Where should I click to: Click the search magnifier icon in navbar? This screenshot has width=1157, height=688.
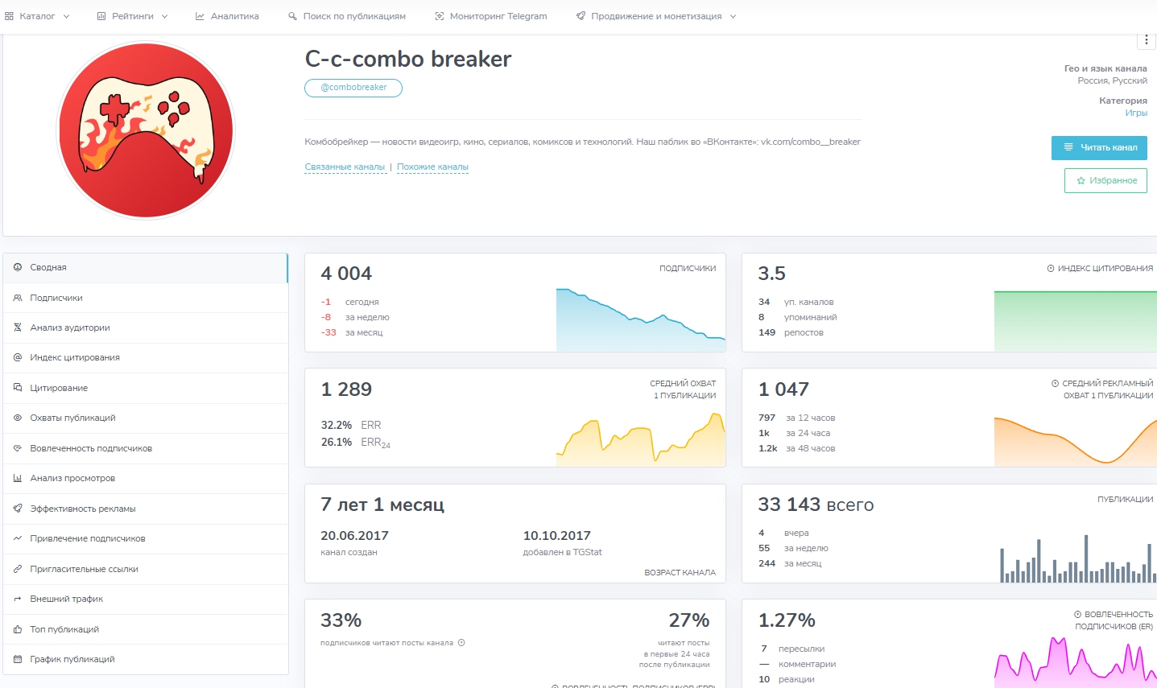point(292,16)
